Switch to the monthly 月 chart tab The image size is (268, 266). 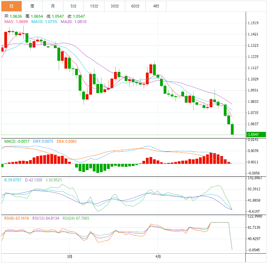(x=53, y=6)
